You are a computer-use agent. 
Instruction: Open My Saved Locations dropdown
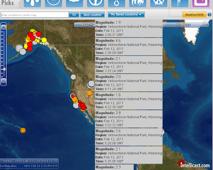point(126,15)
